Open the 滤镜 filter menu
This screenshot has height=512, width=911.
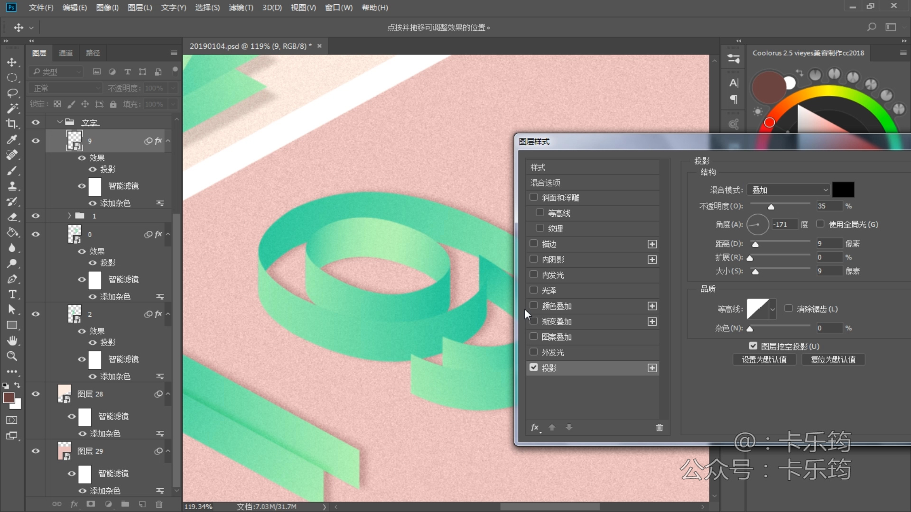(x=241, y=8)
